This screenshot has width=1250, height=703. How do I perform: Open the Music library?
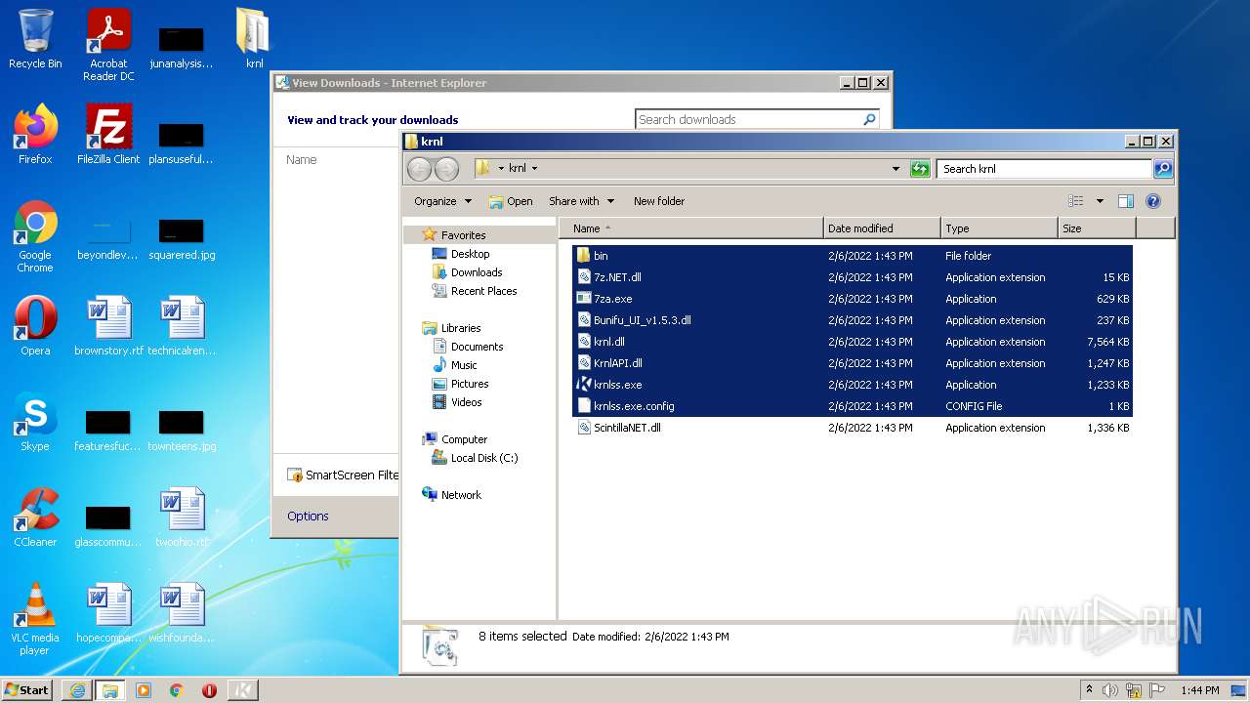pyautogui.click(x=464, y=365)
